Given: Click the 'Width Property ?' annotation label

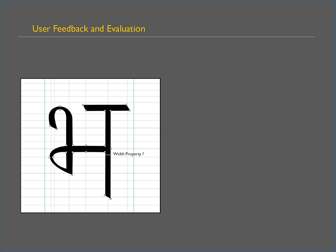Looking at the screenshot, I should (128, 154).
